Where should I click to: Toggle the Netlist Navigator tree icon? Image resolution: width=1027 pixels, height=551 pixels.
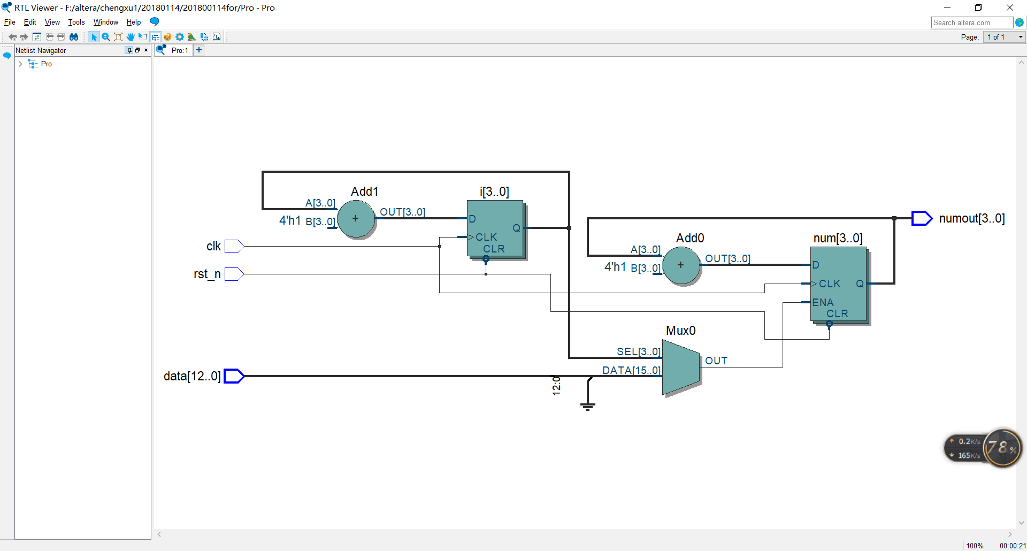click(156, 37)
